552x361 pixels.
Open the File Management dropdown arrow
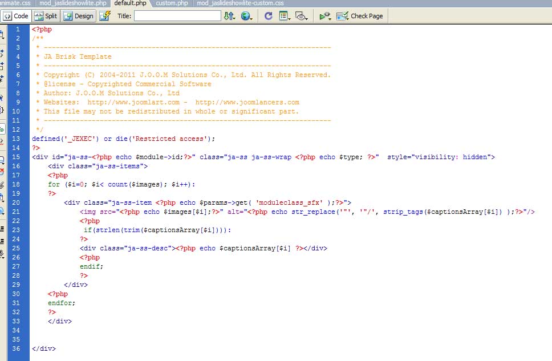pyautogui.click(x=235, y=18)
